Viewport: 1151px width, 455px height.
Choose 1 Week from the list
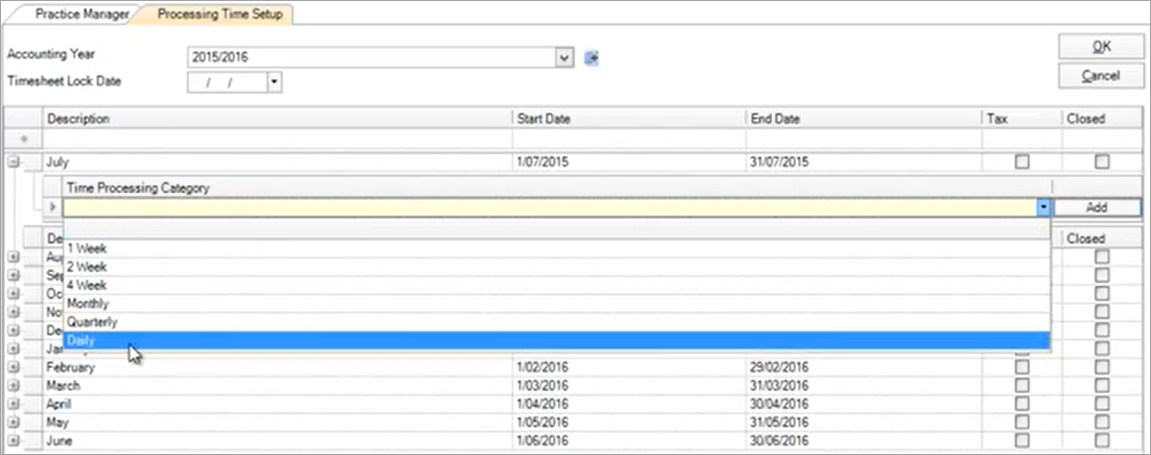tap(556, 249)
